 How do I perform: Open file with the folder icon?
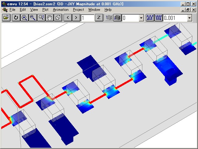point(6,18)
